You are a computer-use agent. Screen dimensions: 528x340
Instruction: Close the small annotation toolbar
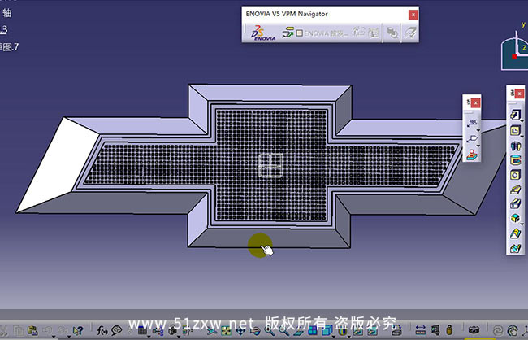point(475,102)
